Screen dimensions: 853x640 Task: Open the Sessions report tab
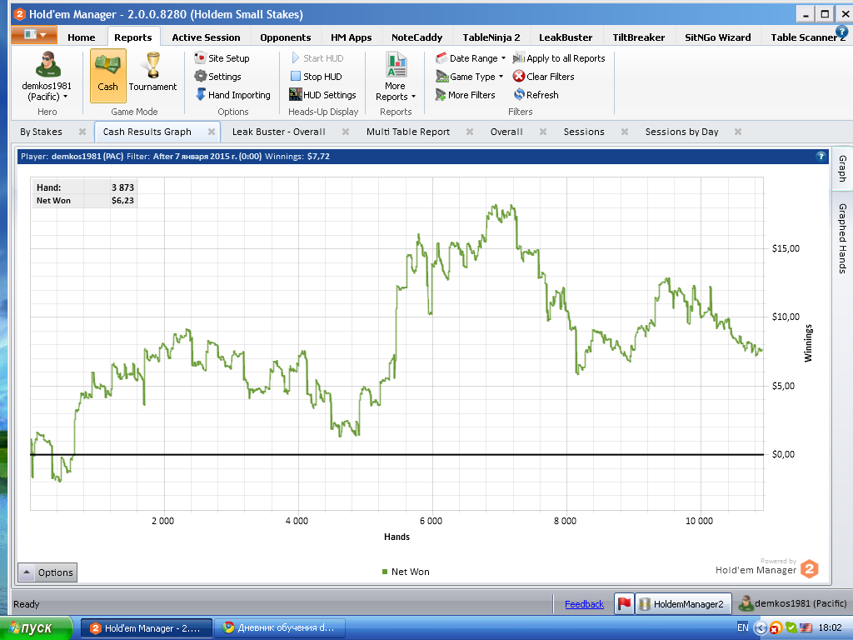click(x=584, y=132)
